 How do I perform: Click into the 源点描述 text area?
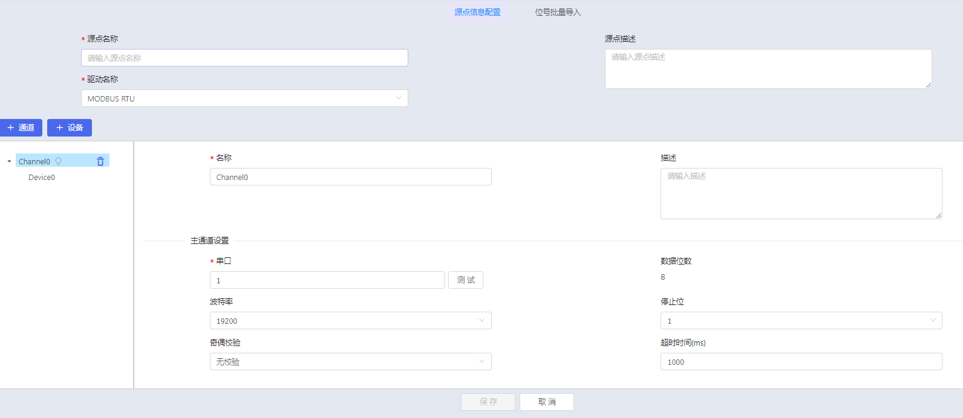(x=768, y=69)
